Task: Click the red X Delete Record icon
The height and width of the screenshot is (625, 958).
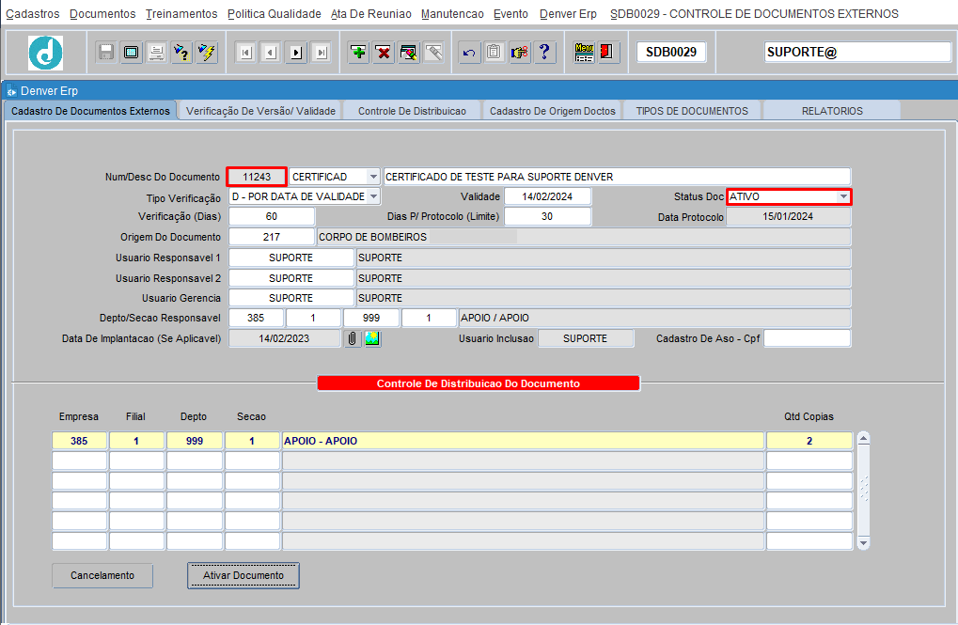Action: [384, 53]
